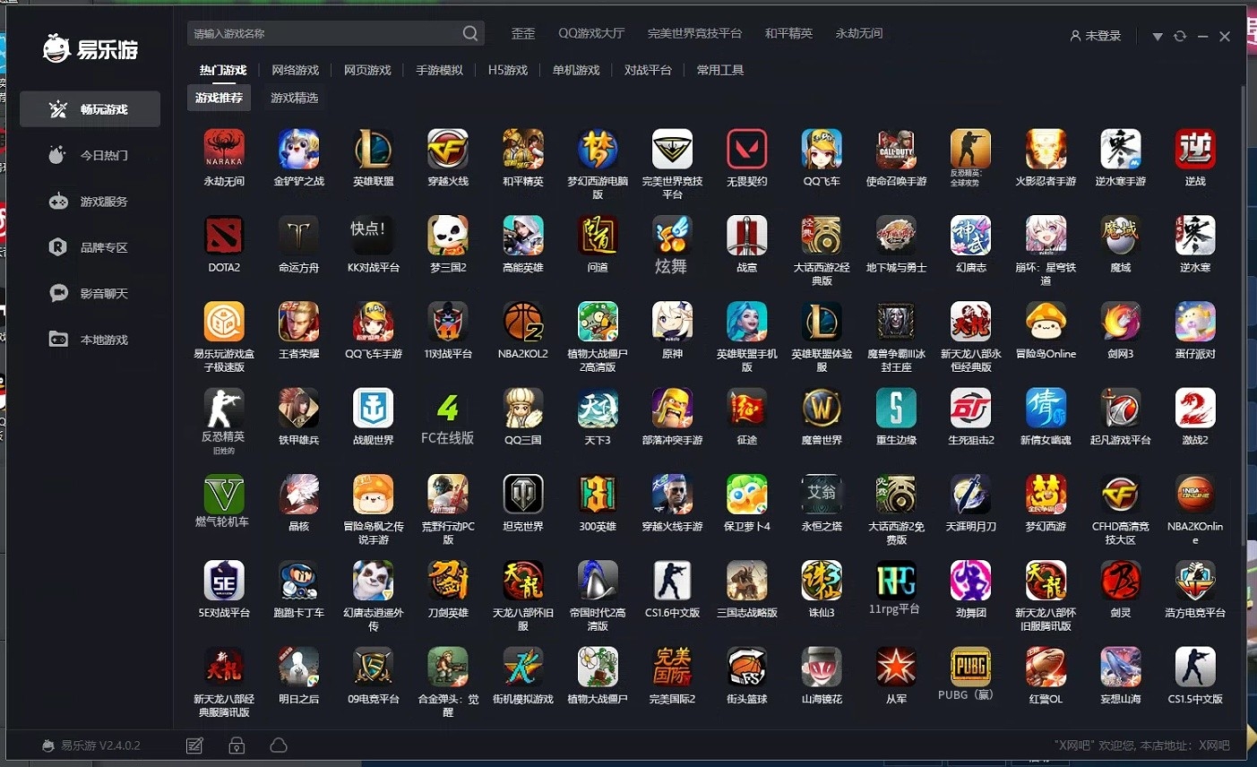Open the 穿越火线 game icon
Screen dimensions: 1257x767
(x=448, y=150)
